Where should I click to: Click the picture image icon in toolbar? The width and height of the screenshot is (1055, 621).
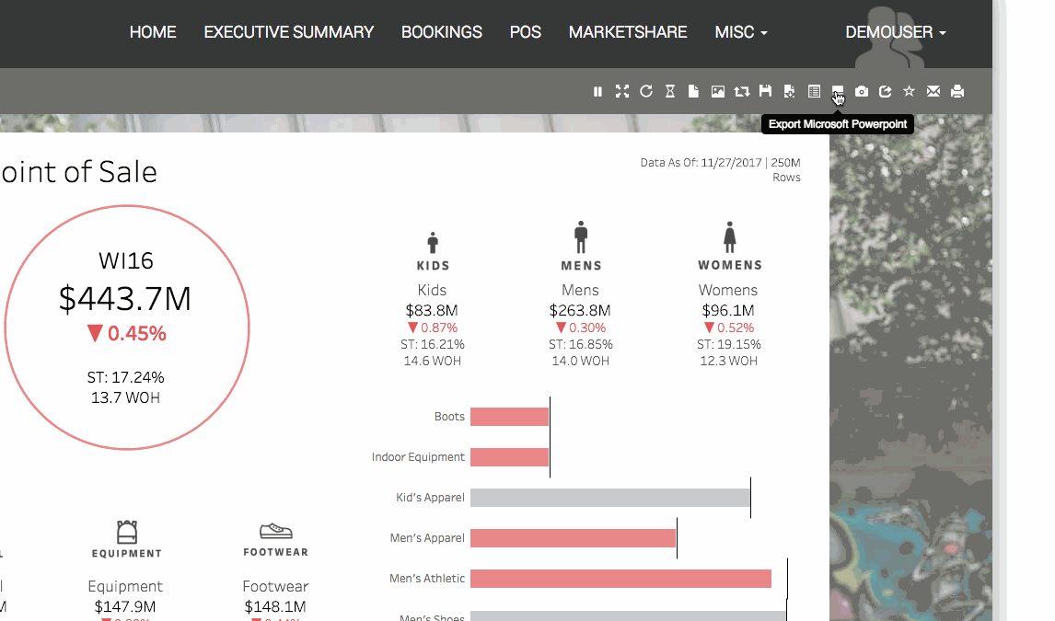(x=718, y=91)
